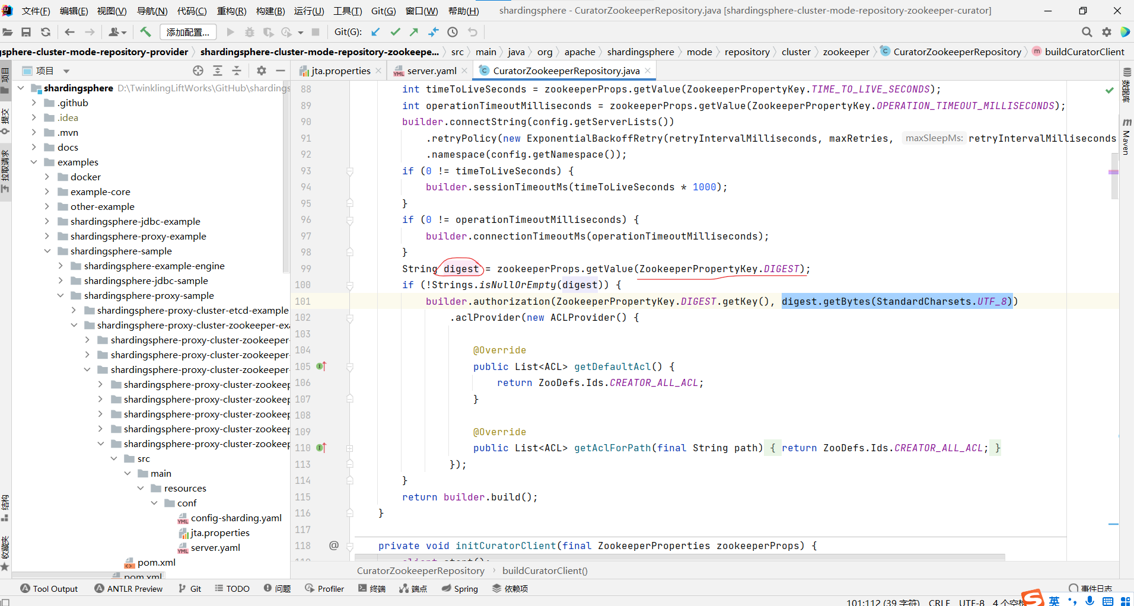Toggle code fold marker at line 96
The height and width of the screenshot is (606, 1134).
pyautogui.click(x=350, y=220)
